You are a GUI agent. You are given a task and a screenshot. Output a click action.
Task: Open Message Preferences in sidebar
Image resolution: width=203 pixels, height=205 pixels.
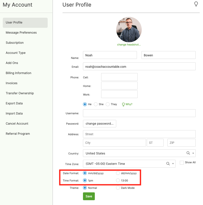pos(21,33)
